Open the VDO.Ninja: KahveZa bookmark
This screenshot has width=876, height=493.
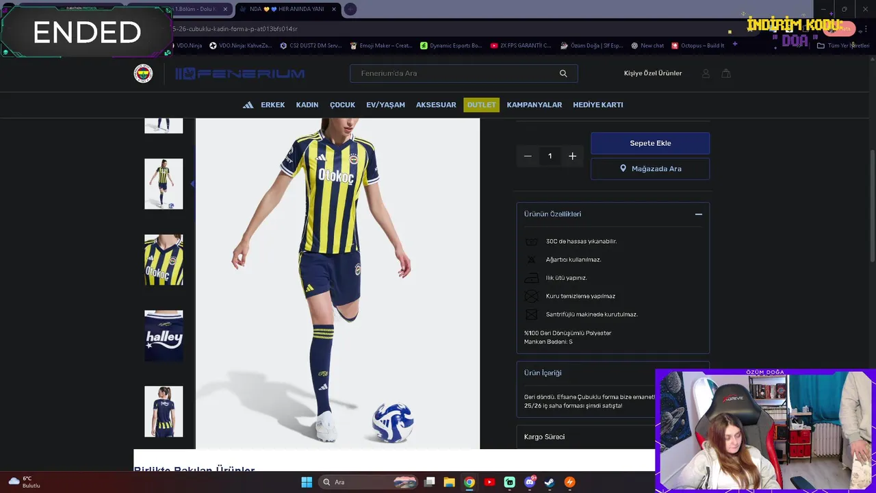(240, 45)
